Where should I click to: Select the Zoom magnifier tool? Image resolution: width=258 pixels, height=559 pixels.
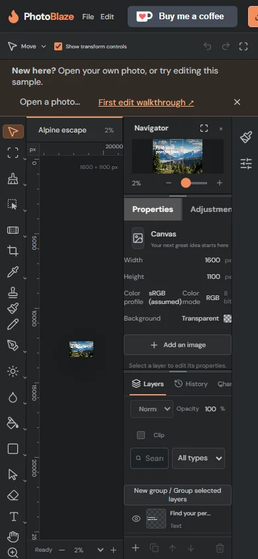(13, 552)
